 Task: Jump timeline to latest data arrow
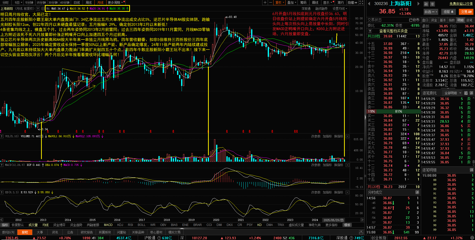click(362, 220)
